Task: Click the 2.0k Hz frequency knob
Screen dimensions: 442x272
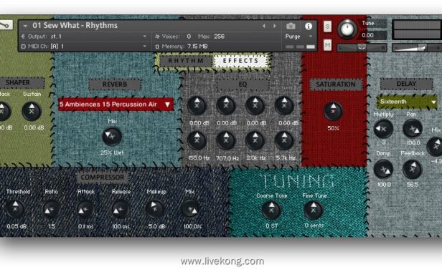Action: tap(255, 140)
